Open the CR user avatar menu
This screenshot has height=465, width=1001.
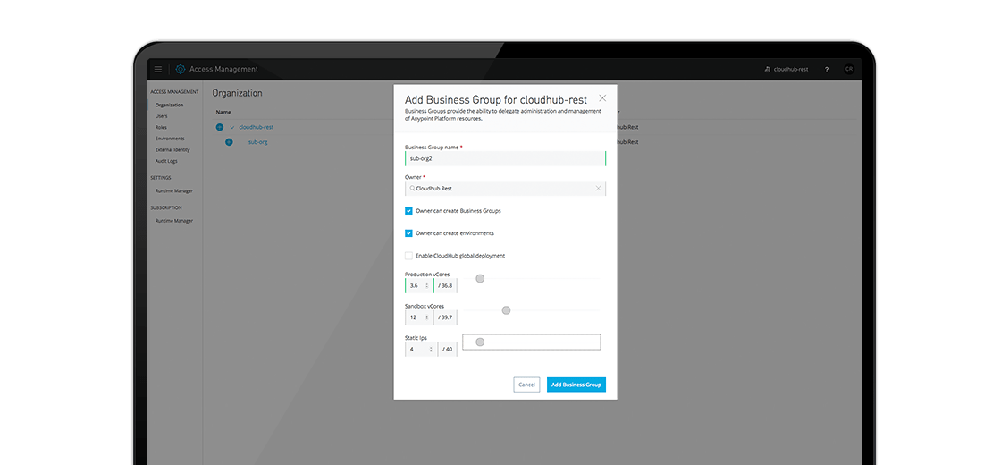point(848,69)
